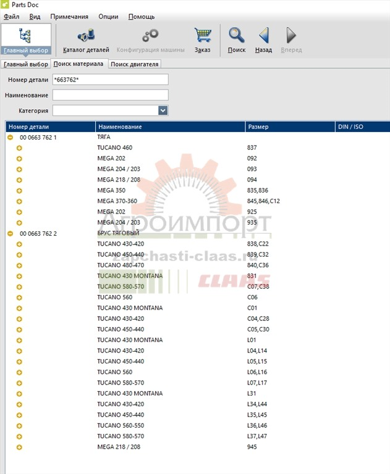Expand TUCANO 430 MONTANA row L01
This screenshot has height=474, width=390.
pos(19,341)
